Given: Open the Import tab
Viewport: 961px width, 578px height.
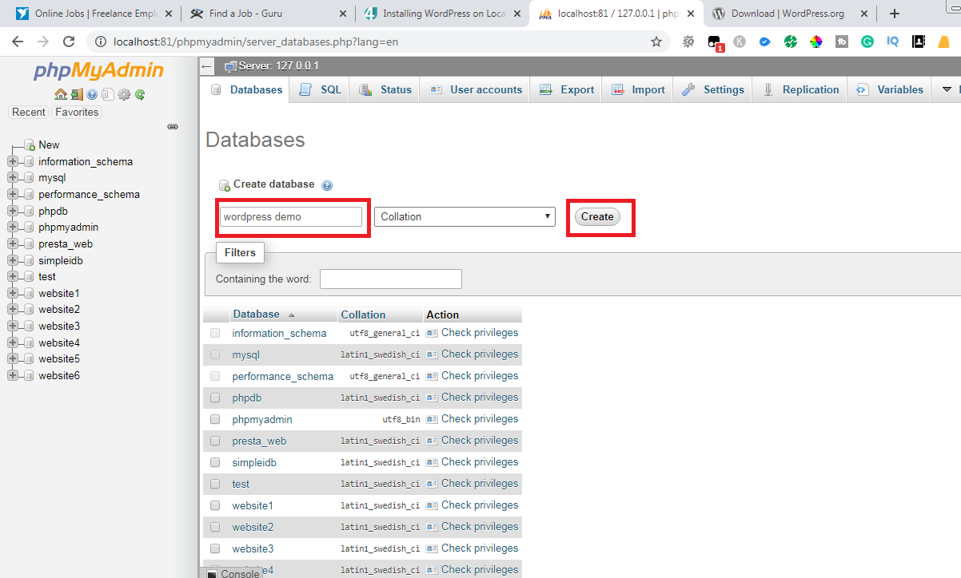Looking at the screenshot, I should click(x=638, y=89).
